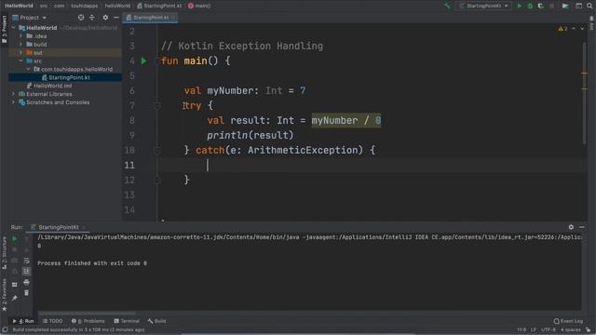Rerun StartingPointKt from the Run panel

[x=15, y=238]
